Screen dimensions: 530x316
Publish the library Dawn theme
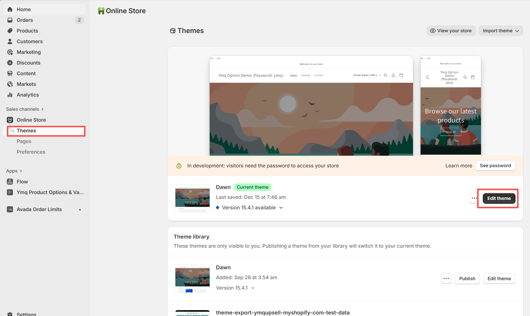pos(467,279)
